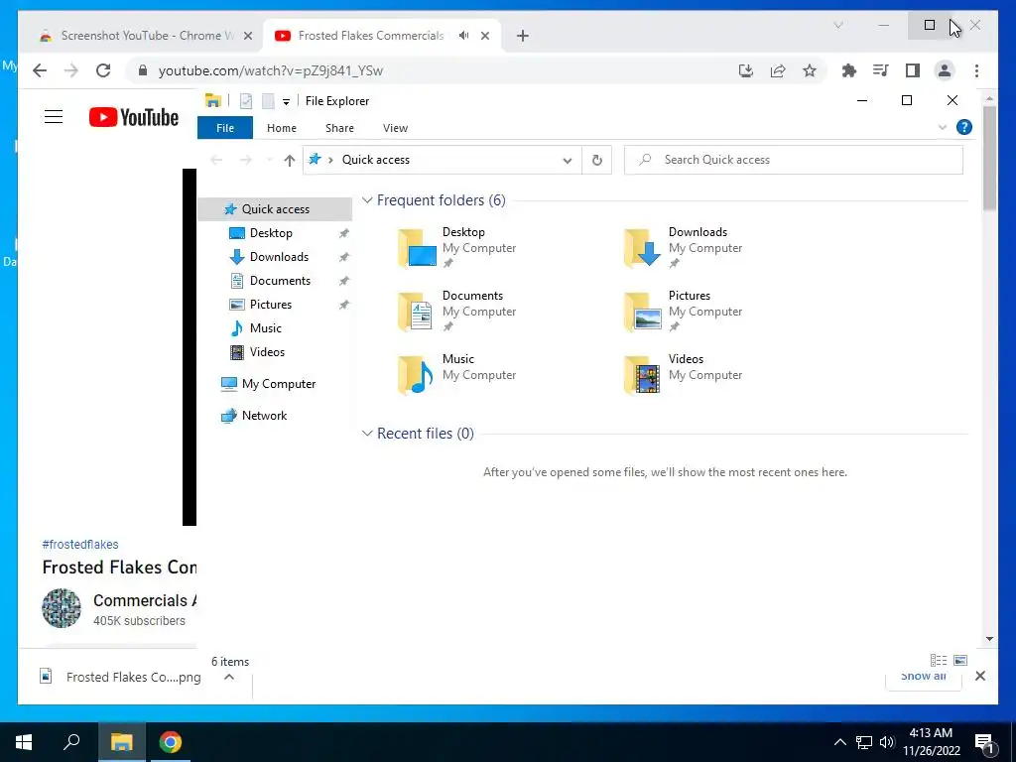Image resolution: width=1016 pixels, height=762 pixels.
Task: Open the Chrome extensions puzzle icon
Action: coord(849,70)
